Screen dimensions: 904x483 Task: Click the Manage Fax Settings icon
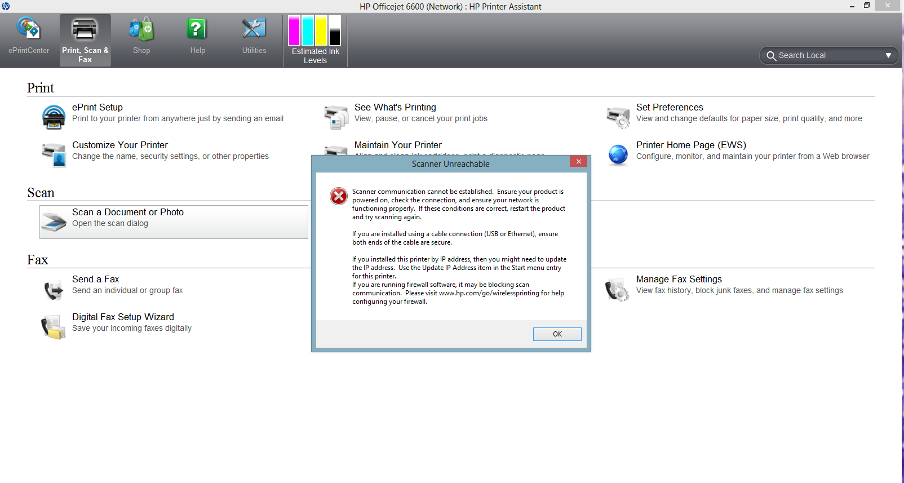[617, 290]
